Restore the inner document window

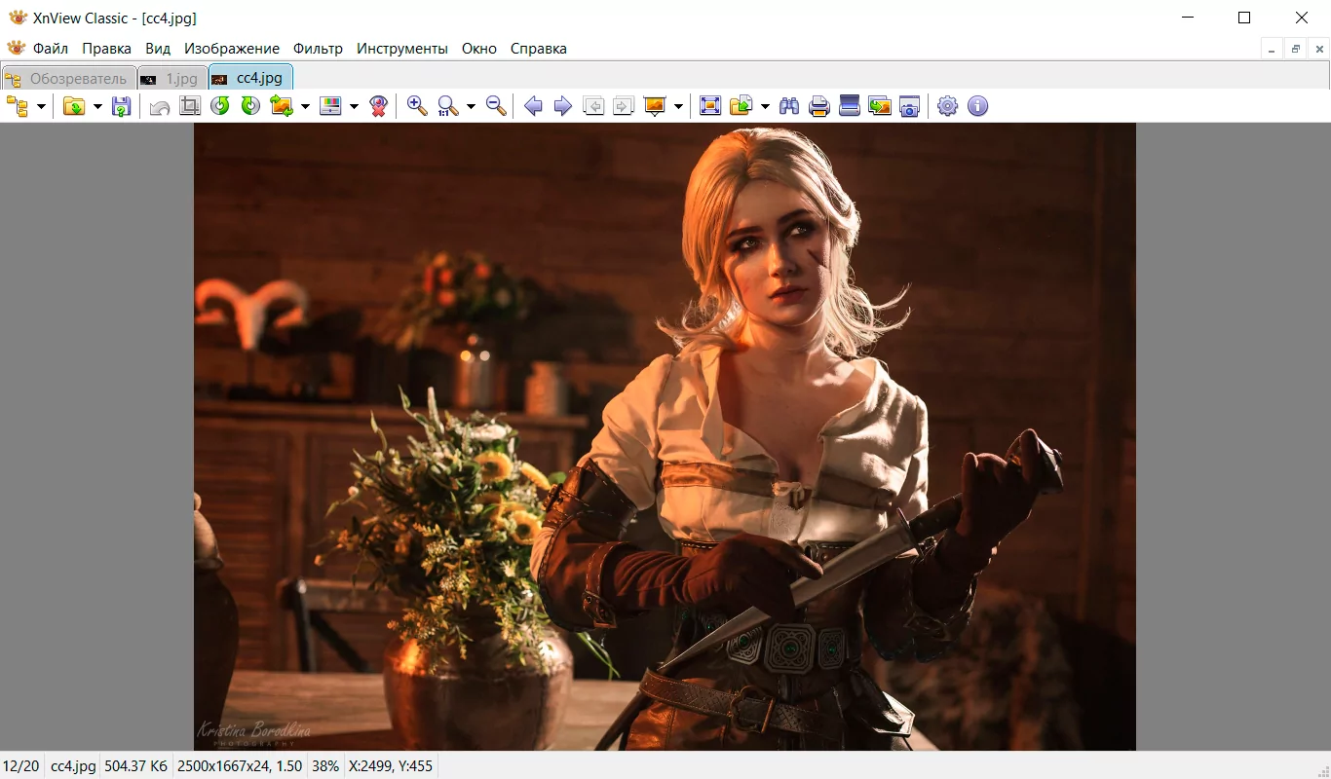point(1296,49)
